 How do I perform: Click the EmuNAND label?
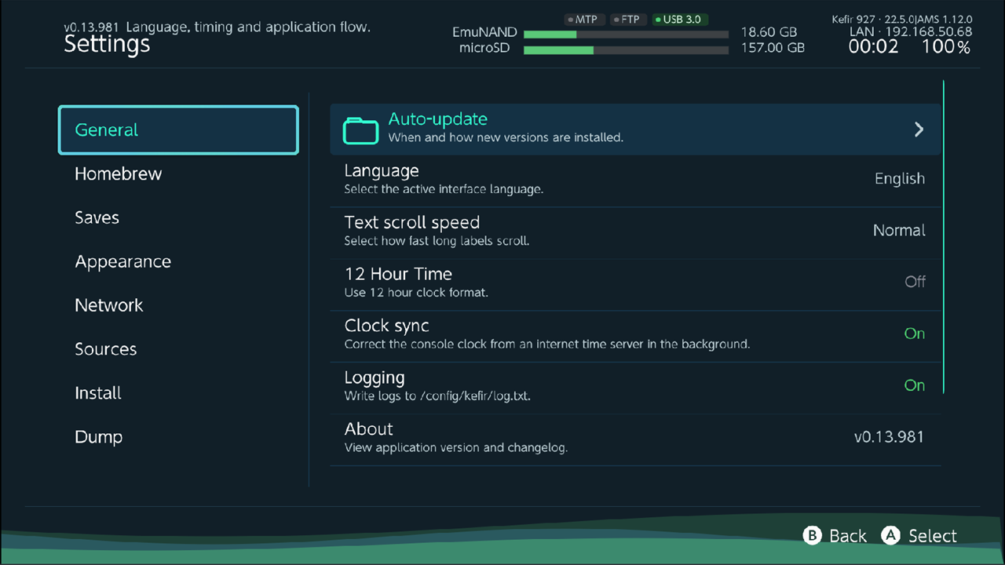484,33
